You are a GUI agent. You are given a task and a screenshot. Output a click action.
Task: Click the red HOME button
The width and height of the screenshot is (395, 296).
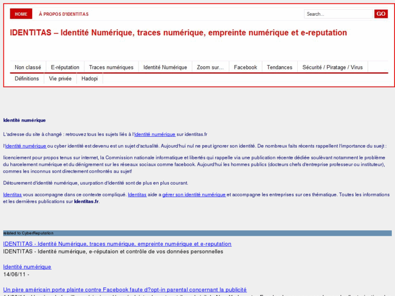21,14
